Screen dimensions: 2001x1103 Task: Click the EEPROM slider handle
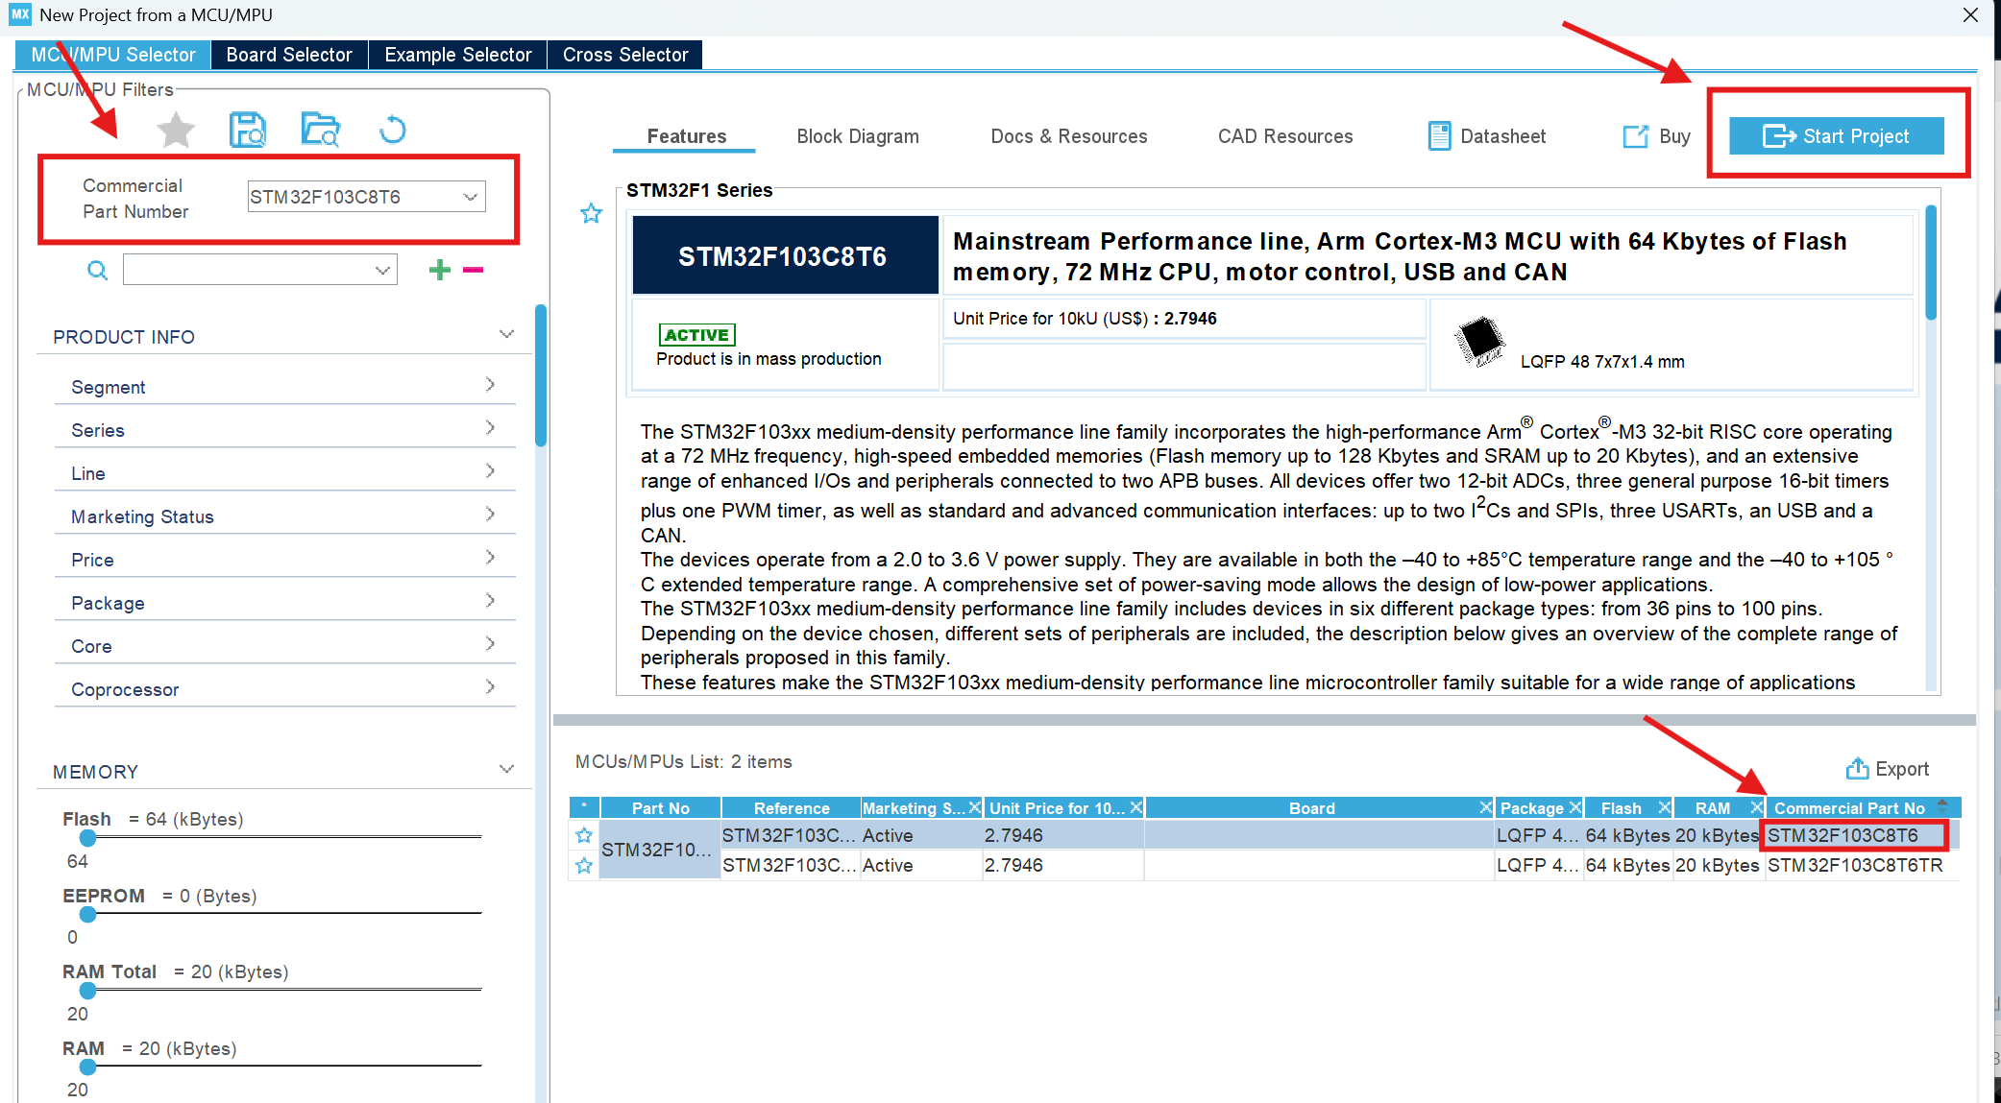pos(87,914)
